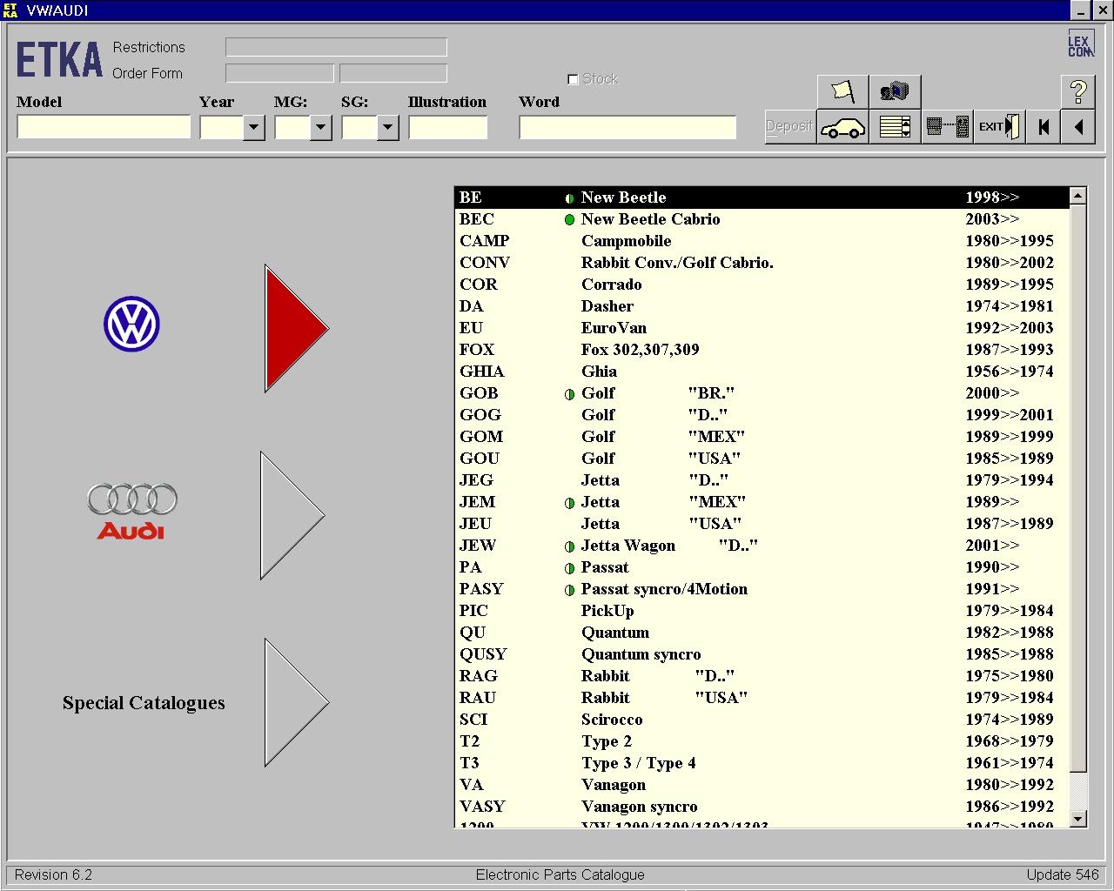Click the half-green marker on Passat row
This screenshot has width=1114, height=891.
(569, 568)
